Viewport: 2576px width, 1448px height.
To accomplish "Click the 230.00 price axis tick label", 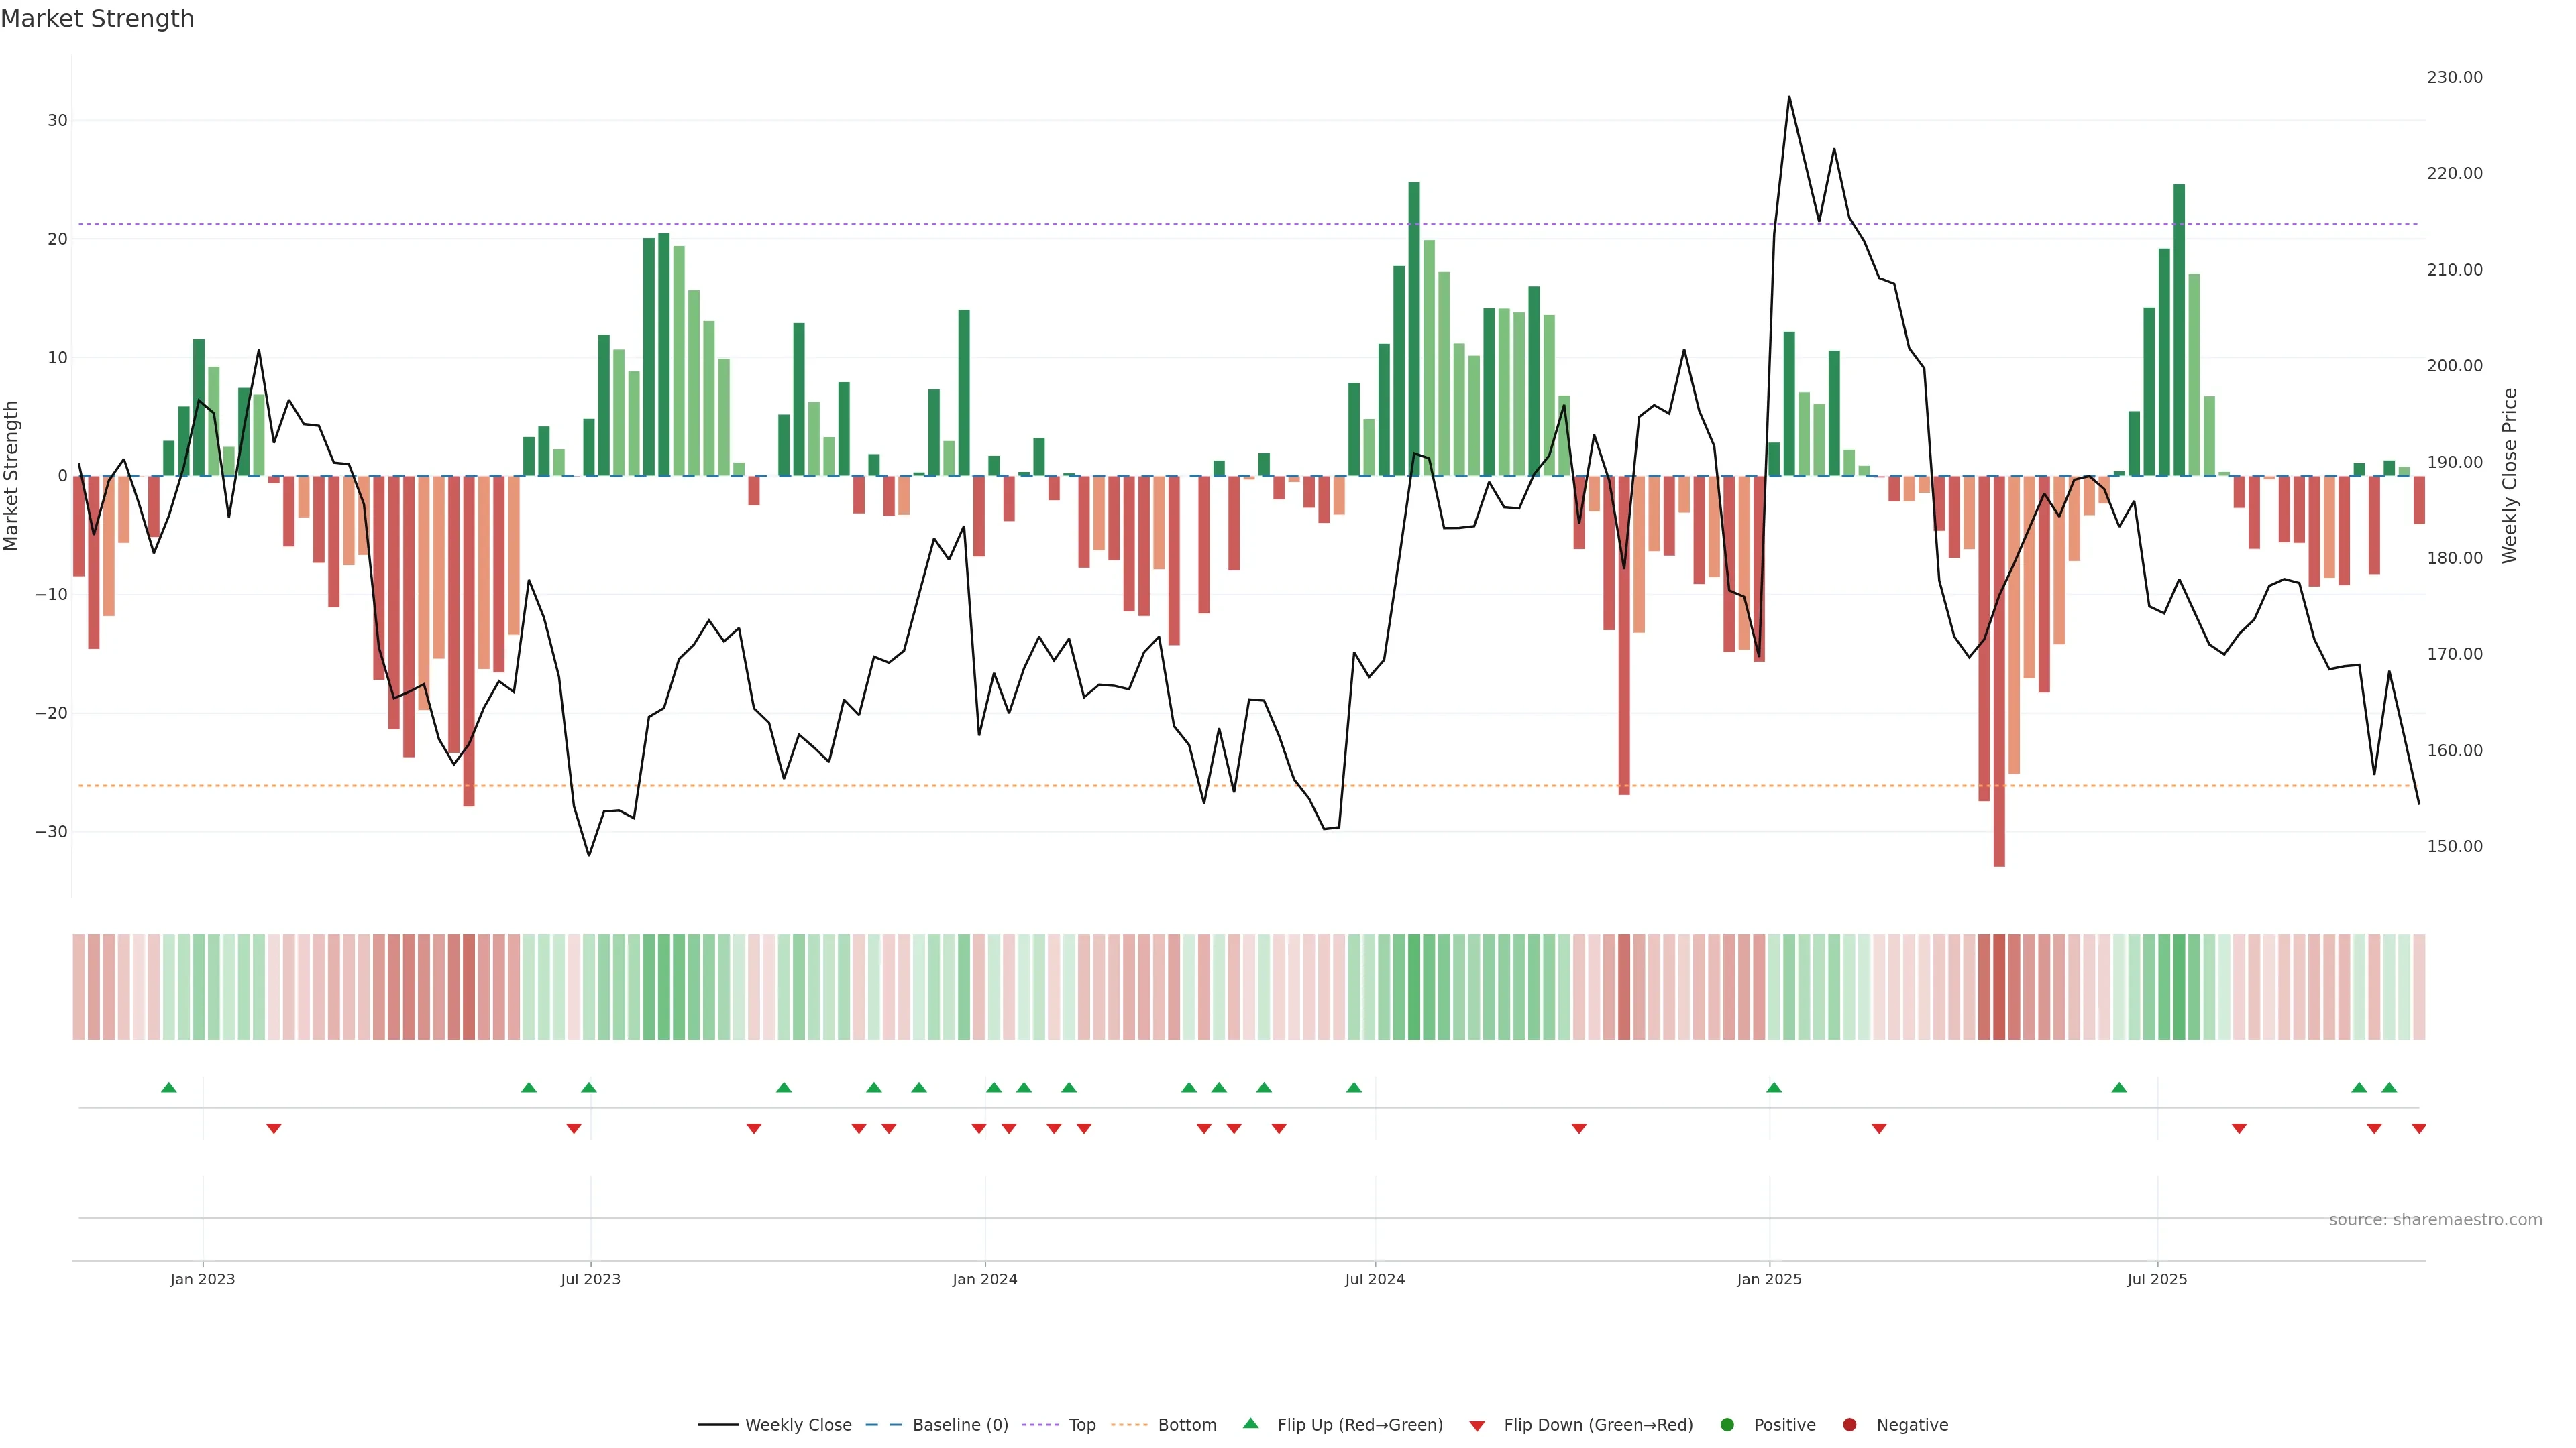I will pyautogui.click(x=2454, y=78).
